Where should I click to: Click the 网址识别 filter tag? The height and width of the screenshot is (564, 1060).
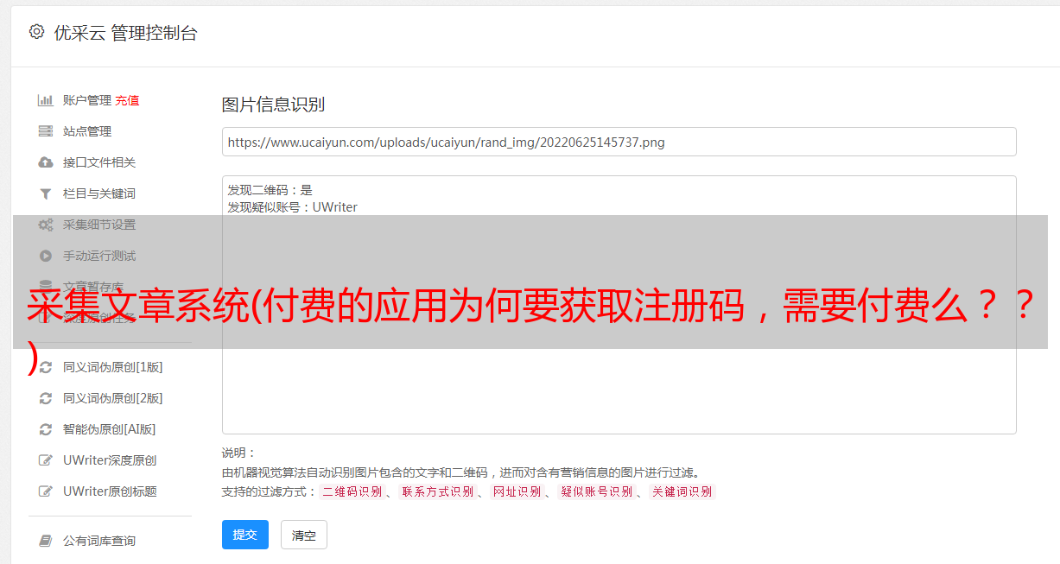[x=517, y=491]
